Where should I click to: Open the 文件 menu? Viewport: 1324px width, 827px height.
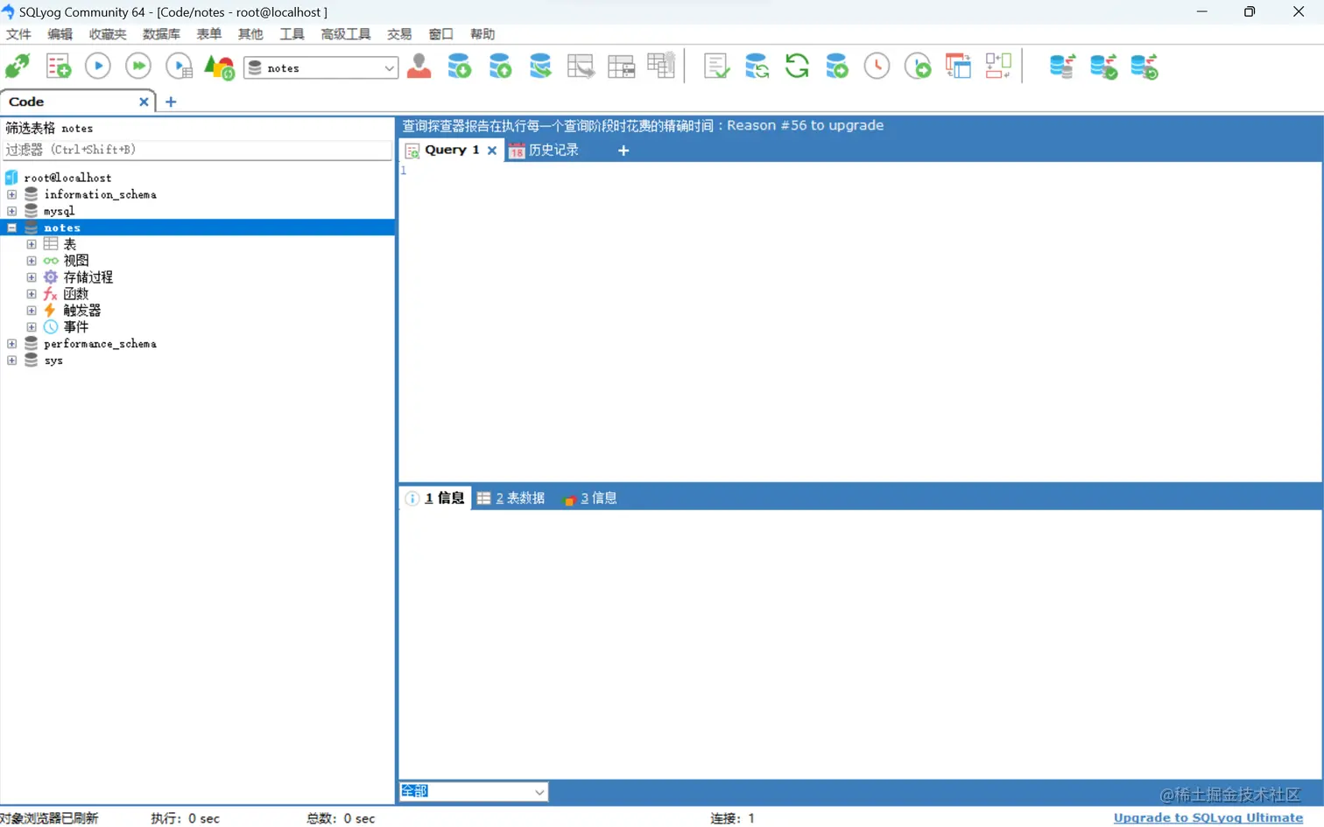(x=18, y=34)
